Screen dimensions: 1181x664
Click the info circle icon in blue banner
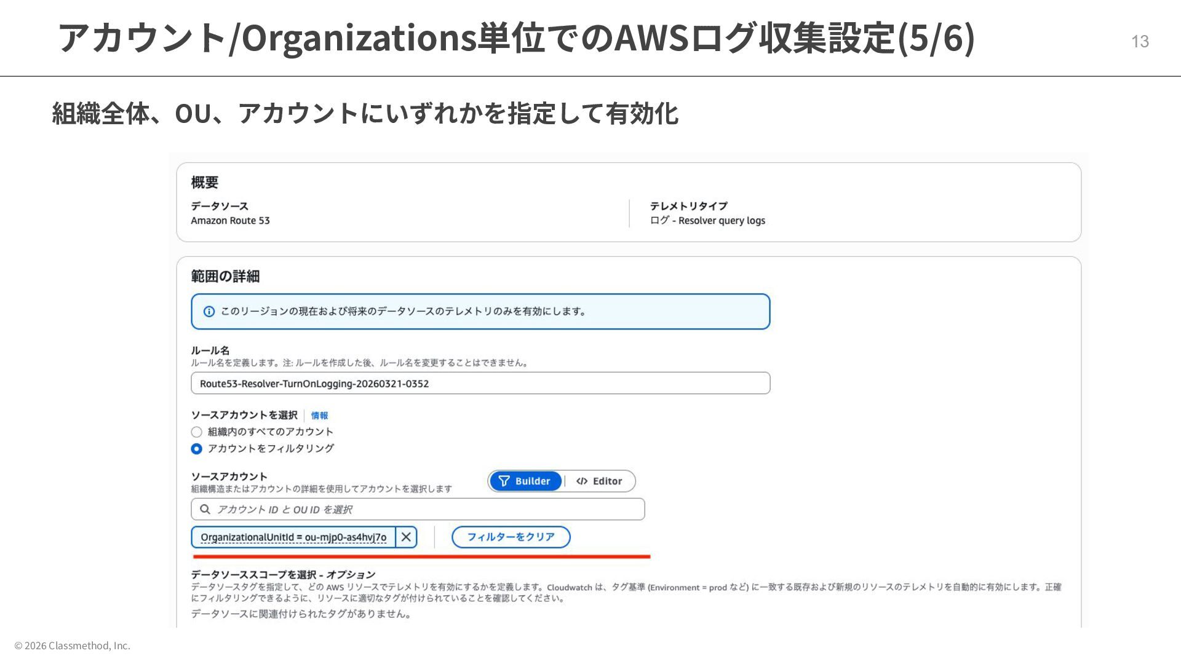tap(209, 312)
